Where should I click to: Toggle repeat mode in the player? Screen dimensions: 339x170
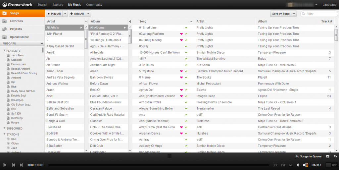coord(283,165)
